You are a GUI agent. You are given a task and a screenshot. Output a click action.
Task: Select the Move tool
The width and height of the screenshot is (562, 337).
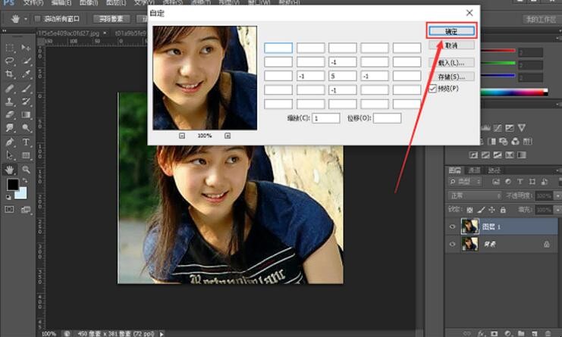[26, 48]
